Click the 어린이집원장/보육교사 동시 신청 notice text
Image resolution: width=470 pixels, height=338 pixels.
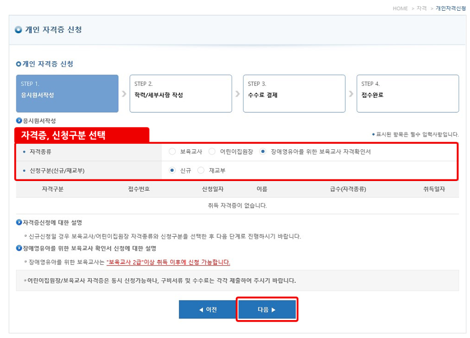coord(161,281)
